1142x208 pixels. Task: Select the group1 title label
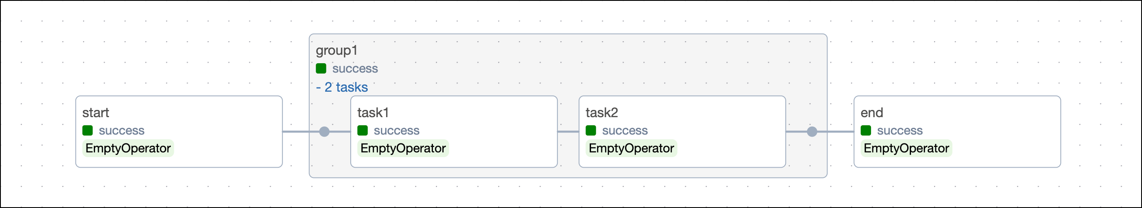[x=337, y=51]
